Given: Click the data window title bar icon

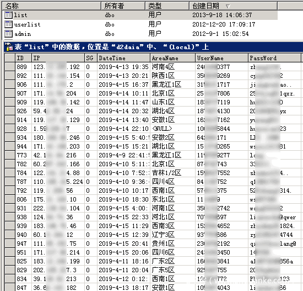Looking at the screenshot, I should click(x=8, y=47).
